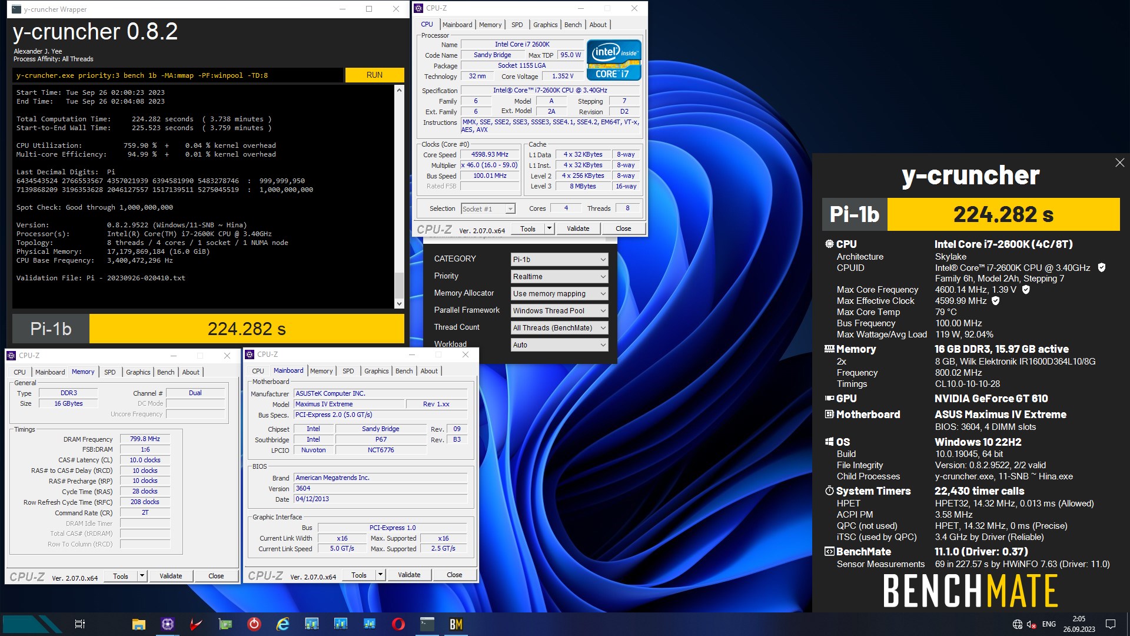Viewport: 1130px width, 636px height.
Task: Open the Workload dropdown set to Auto
Action: (x=559, y=344)
